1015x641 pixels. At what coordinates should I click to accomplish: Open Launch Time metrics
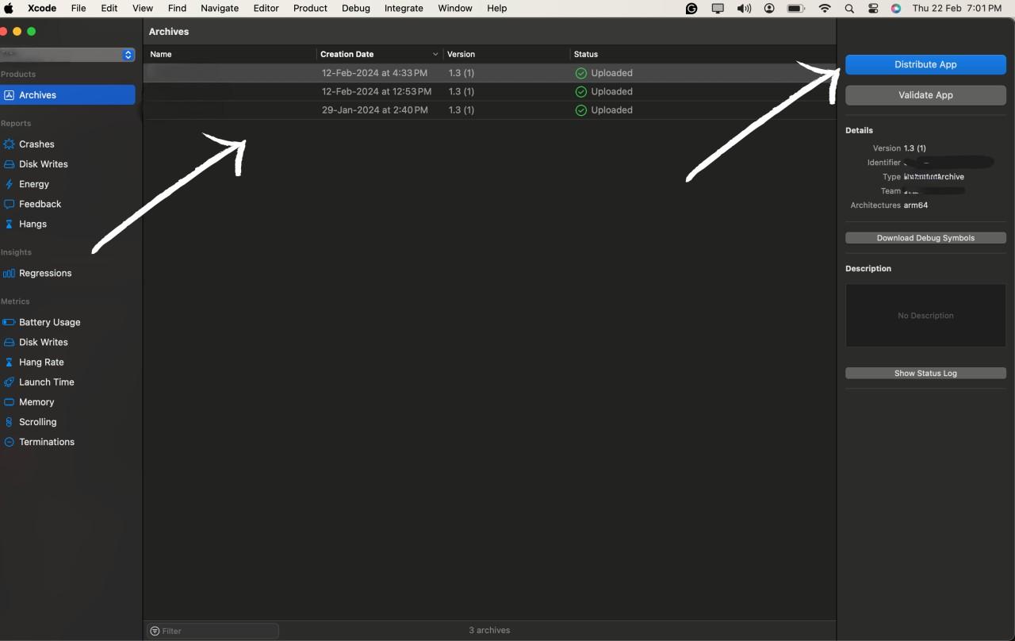click(x=46, y=382)
